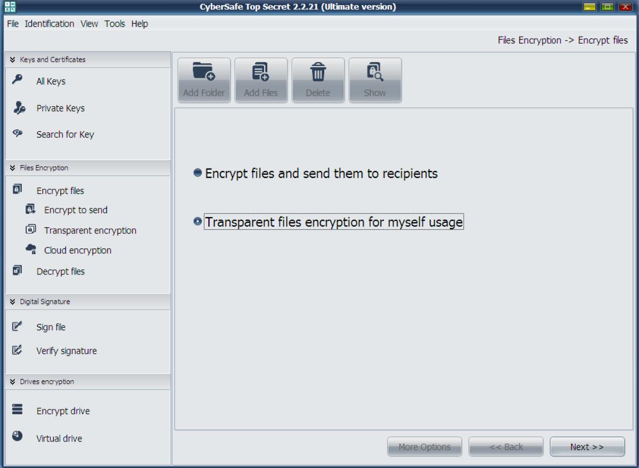Viewport: 639px width, 468px height.
Task: Click the Verify signature option
Action: 67,350
